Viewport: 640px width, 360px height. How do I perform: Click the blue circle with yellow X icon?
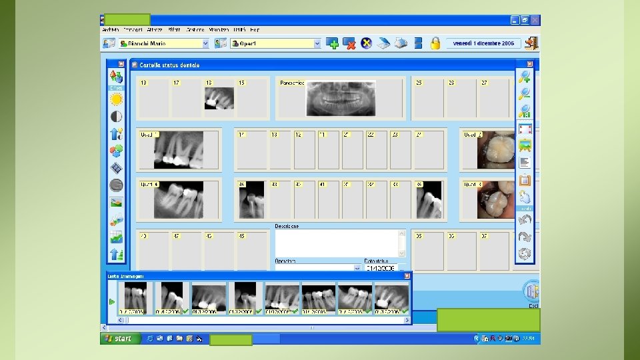pyautogui.click(x=366, y=43)
